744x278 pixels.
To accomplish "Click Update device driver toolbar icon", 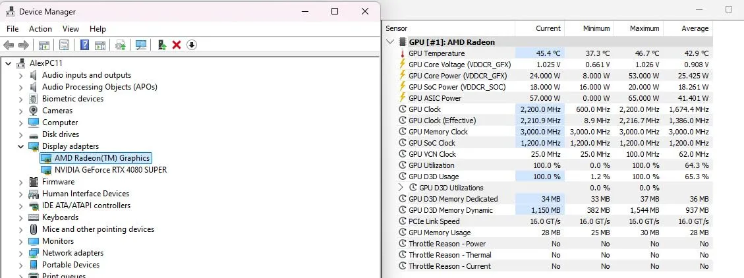I will click(x=121, y=45).
